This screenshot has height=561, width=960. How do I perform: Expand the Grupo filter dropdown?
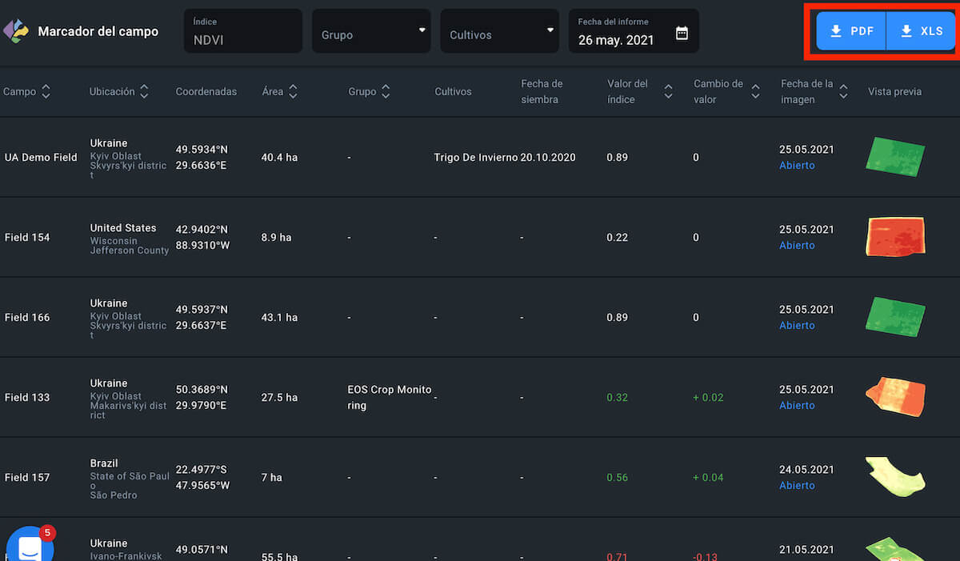371,31
